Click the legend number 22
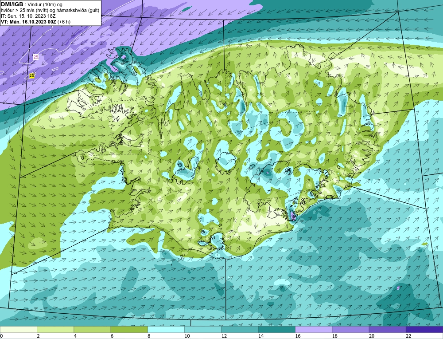This screenshot has width=443, height=339. click(x=408, y=336)
